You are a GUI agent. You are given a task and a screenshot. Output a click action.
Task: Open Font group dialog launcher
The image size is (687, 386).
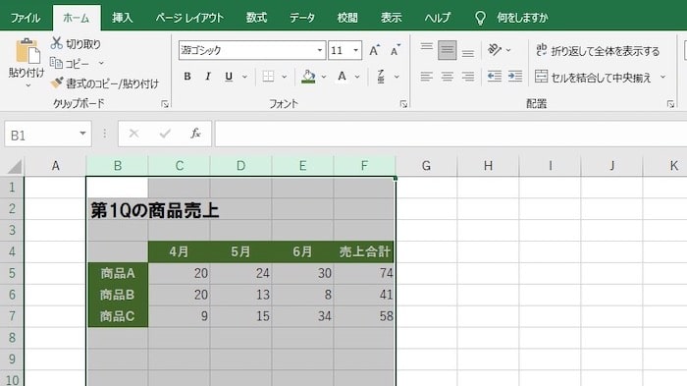[x=403, y=104]
